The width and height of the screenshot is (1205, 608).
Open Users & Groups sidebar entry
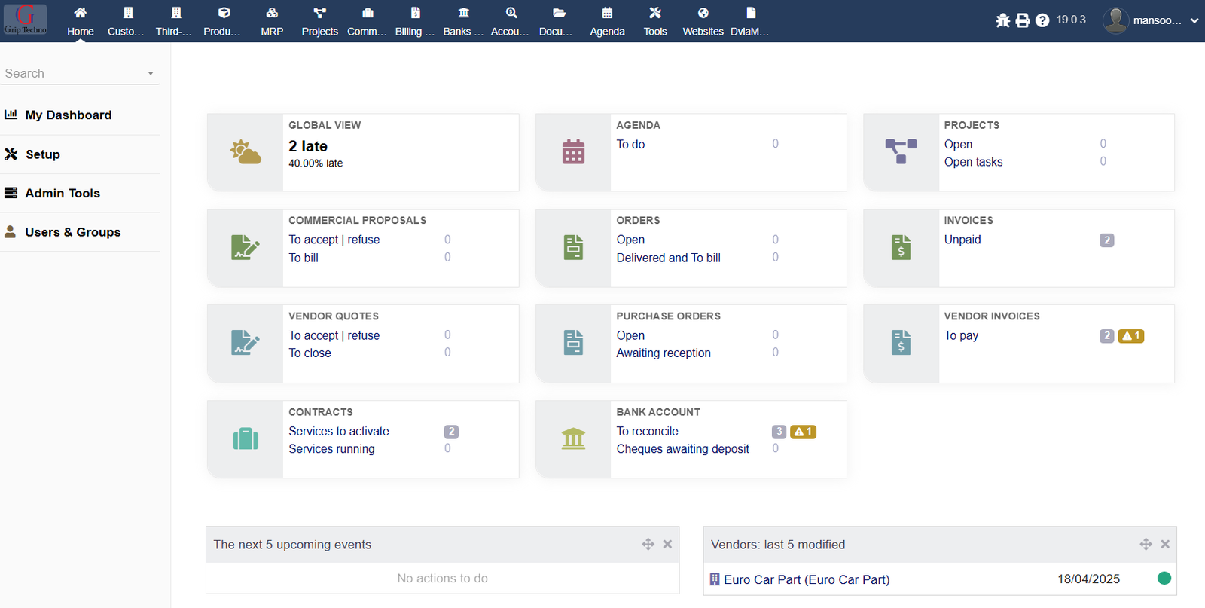[x=72, y=232]
